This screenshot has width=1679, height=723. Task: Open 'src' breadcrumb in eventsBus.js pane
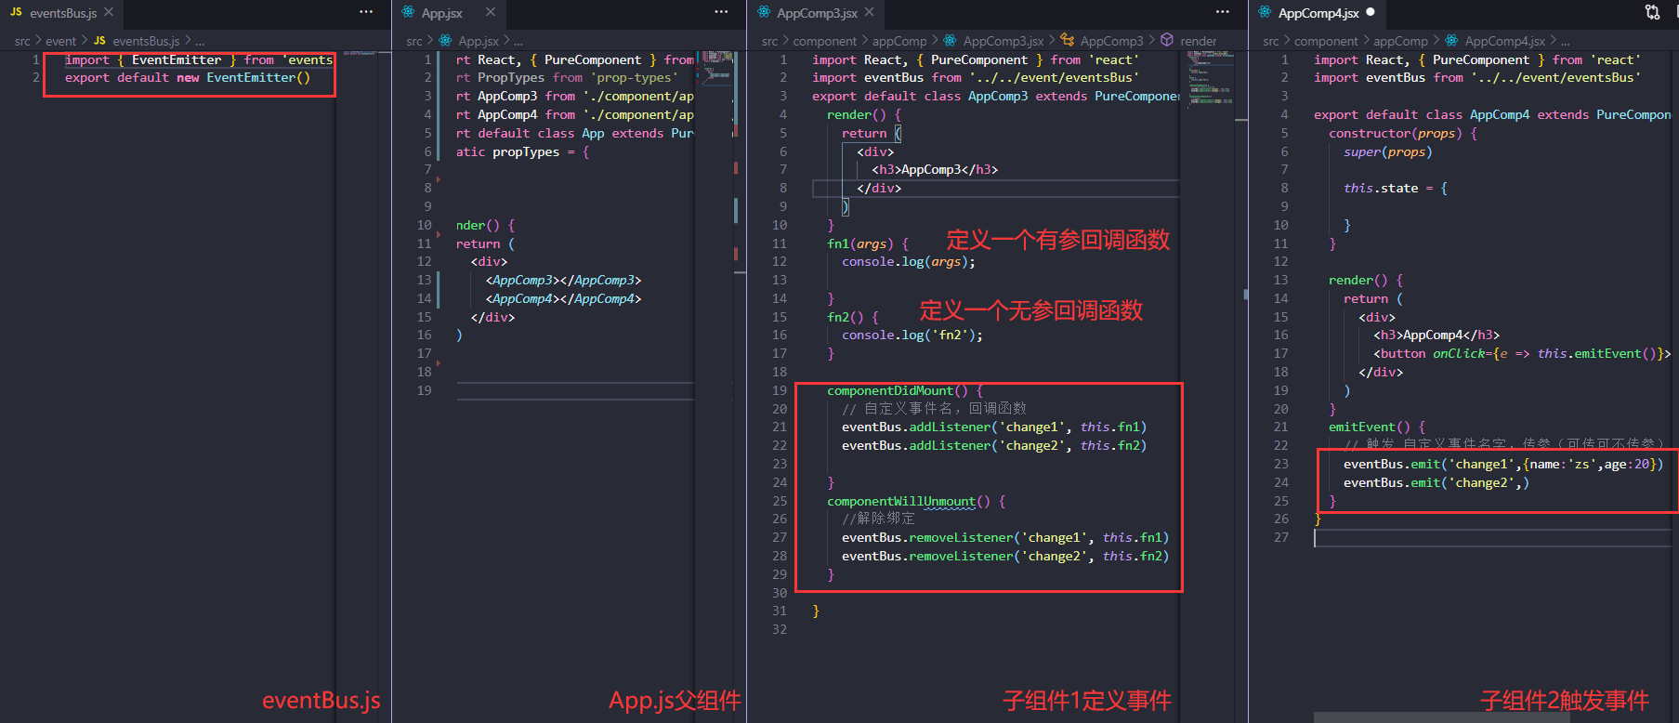[x=22, y=42]
